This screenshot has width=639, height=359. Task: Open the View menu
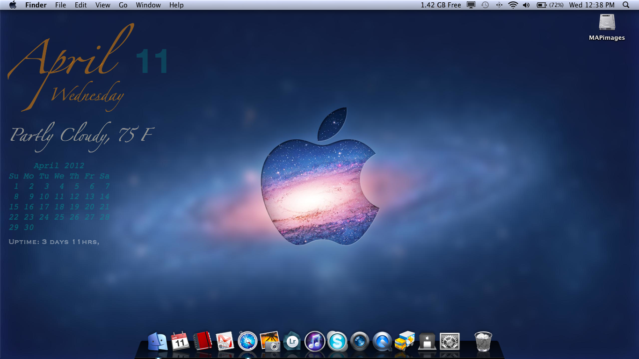pyautogui.click(x=103, y=5)
